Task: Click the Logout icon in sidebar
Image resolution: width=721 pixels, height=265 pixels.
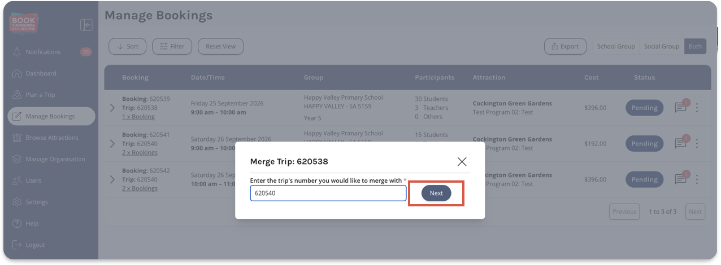Action: click(x=17, y=245)
